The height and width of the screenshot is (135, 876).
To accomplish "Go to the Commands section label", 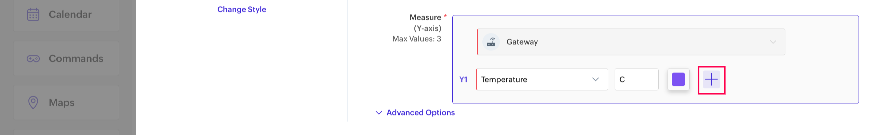I will click(76, 59).
